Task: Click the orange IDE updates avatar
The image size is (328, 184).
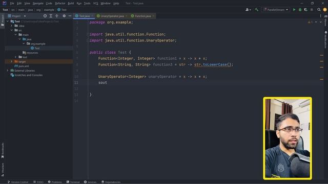Action: (325, 10)
